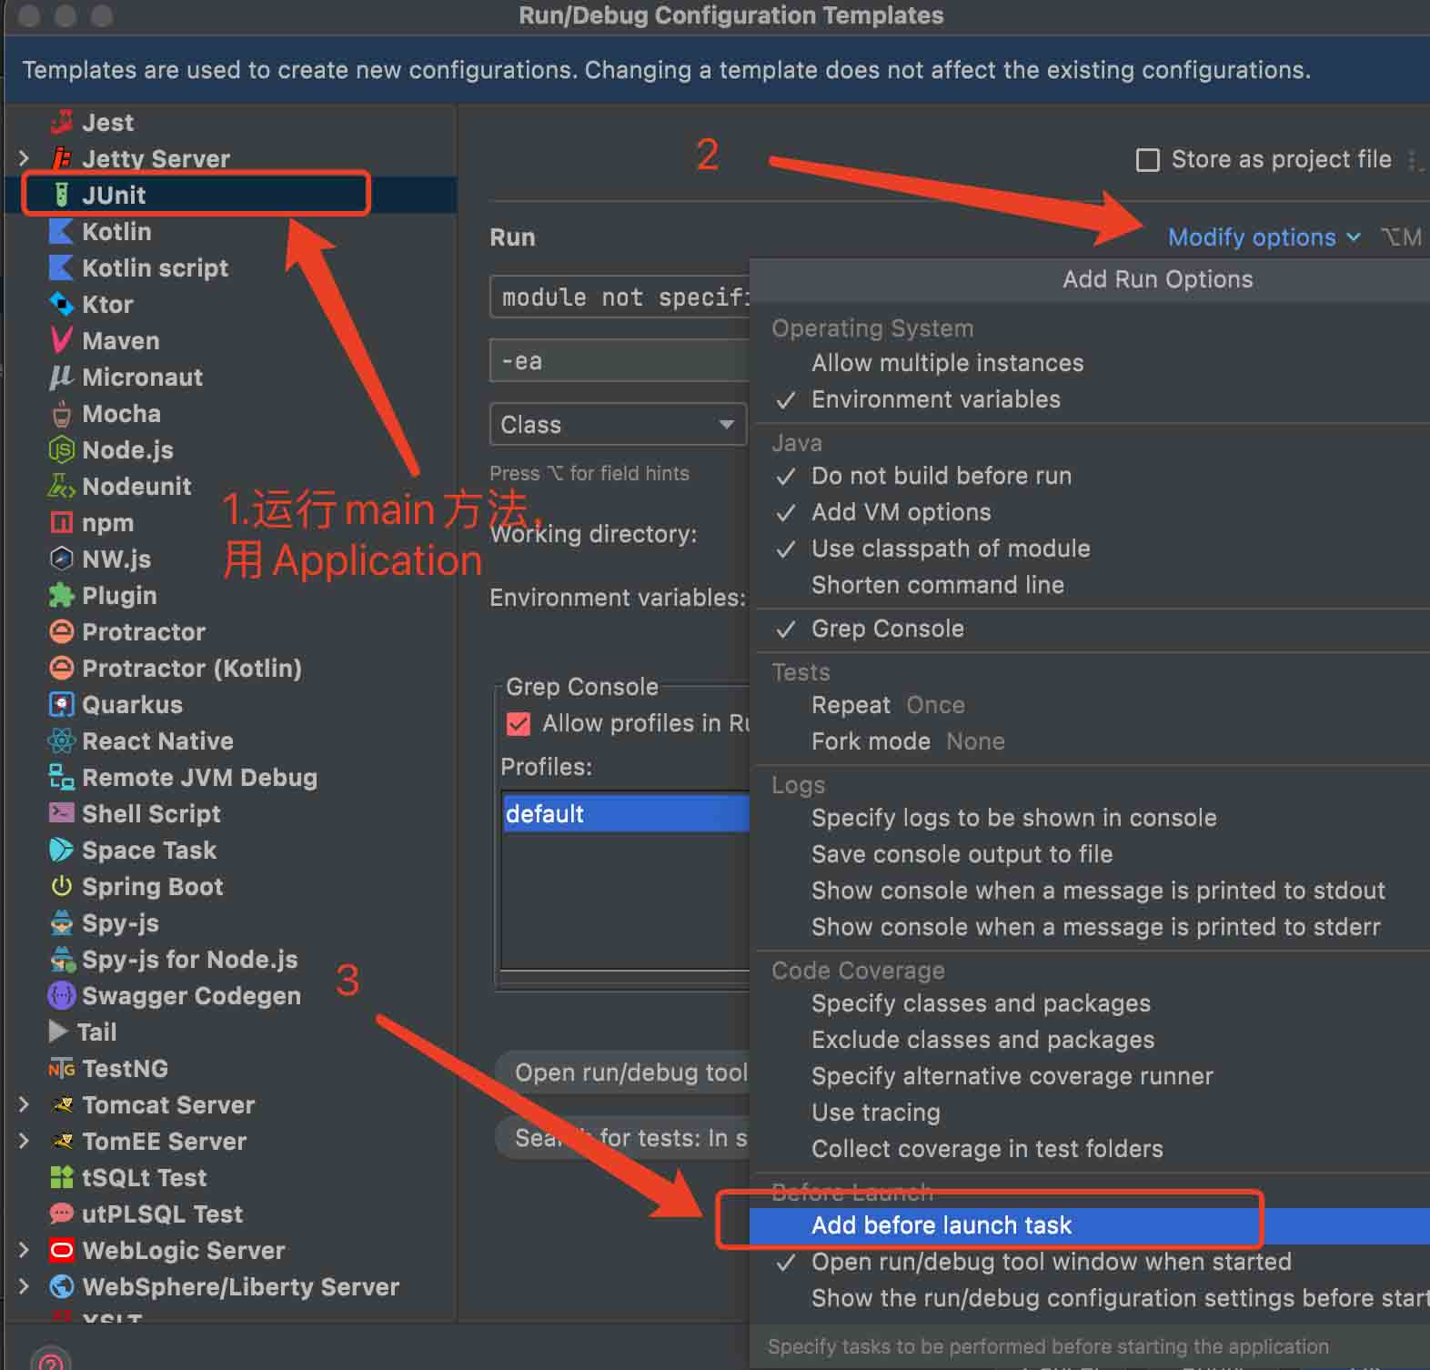Select the React Native atom icon
Image resolution: width=1430 pixels, height=1370 pixels.
[x=61, y=740]
